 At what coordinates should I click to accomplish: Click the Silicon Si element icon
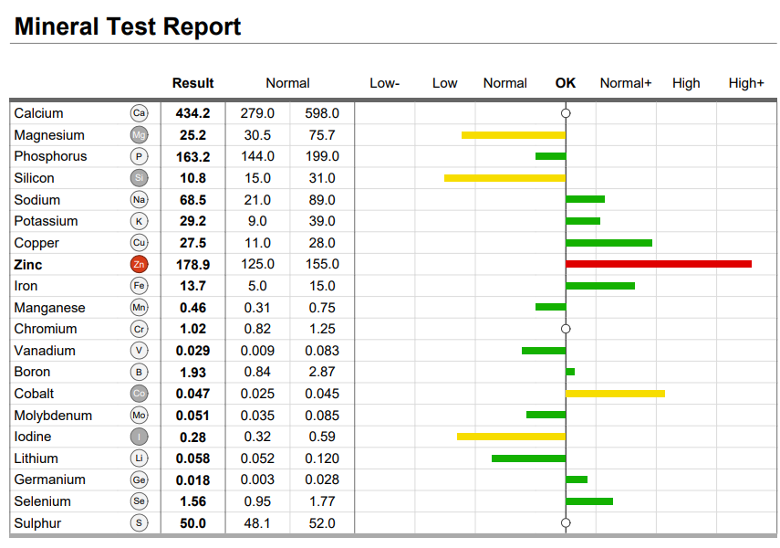pyautogui.click(x=139, y=178)
